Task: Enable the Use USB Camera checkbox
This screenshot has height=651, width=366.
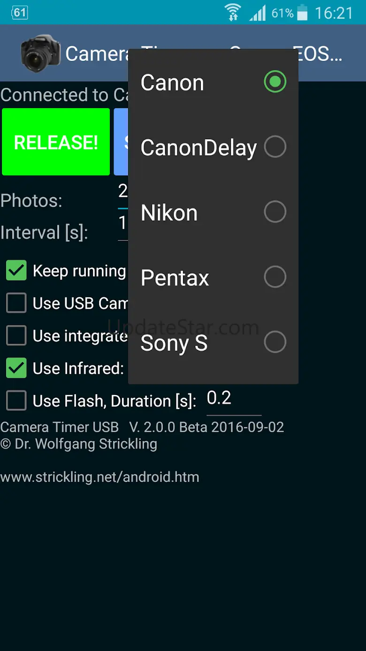Action: [x=16, y=303]
